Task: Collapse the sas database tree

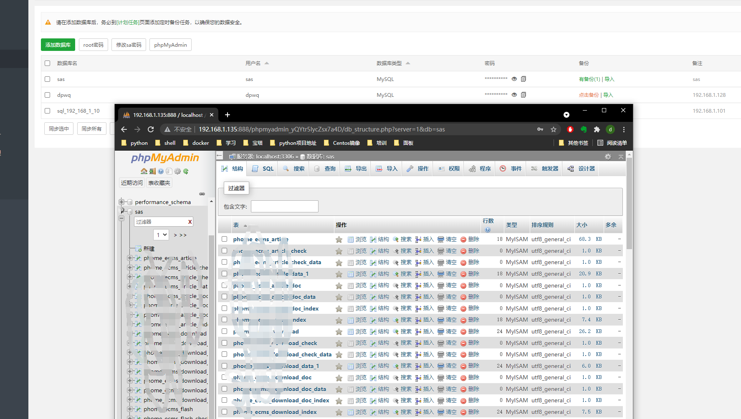Action: [x=121, y=218]
